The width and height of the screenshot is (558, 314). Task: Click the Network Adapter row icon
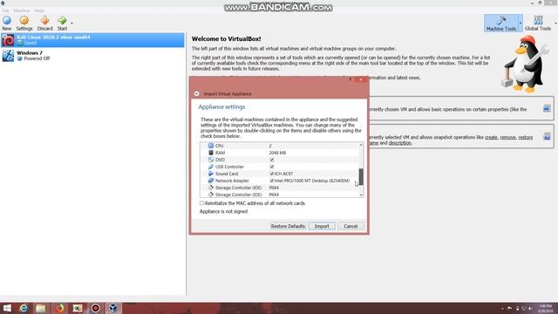click(x=211, y=181)
